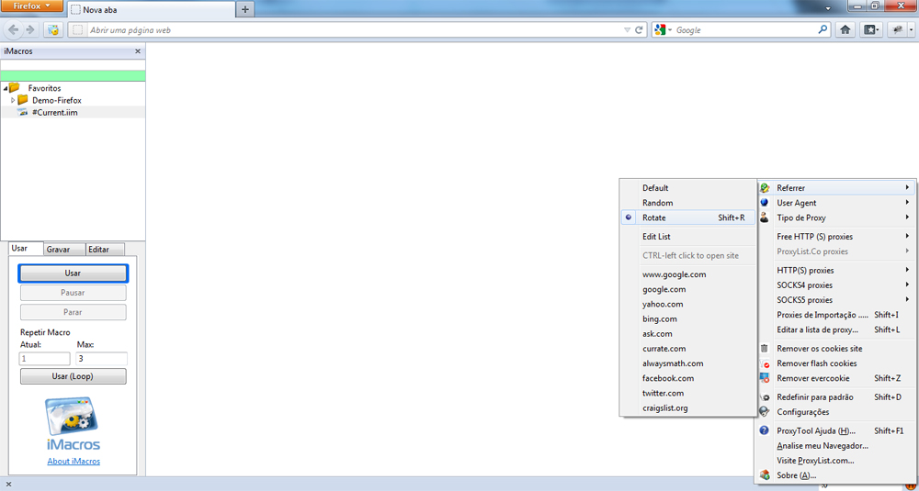Select the Rotate referrer radio option
This screenshot has width=919, height=491.
coord(688,218)
